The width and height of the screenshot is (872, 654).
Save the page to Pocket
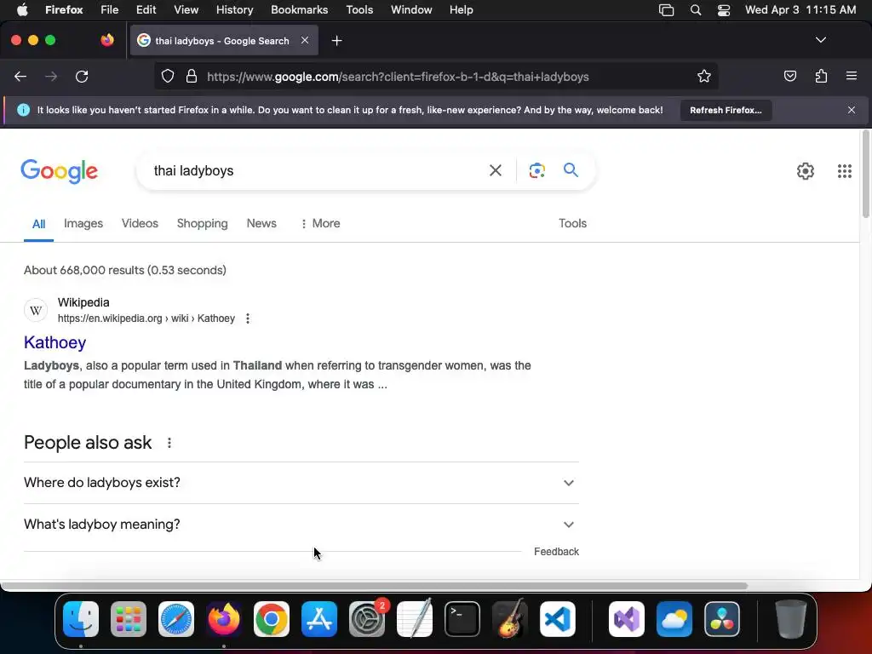pyautogui.click(x=789, y=76)
